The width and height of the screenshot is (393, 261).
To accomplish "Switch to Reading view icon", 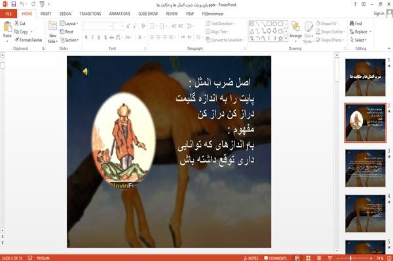I will (319, 258).
